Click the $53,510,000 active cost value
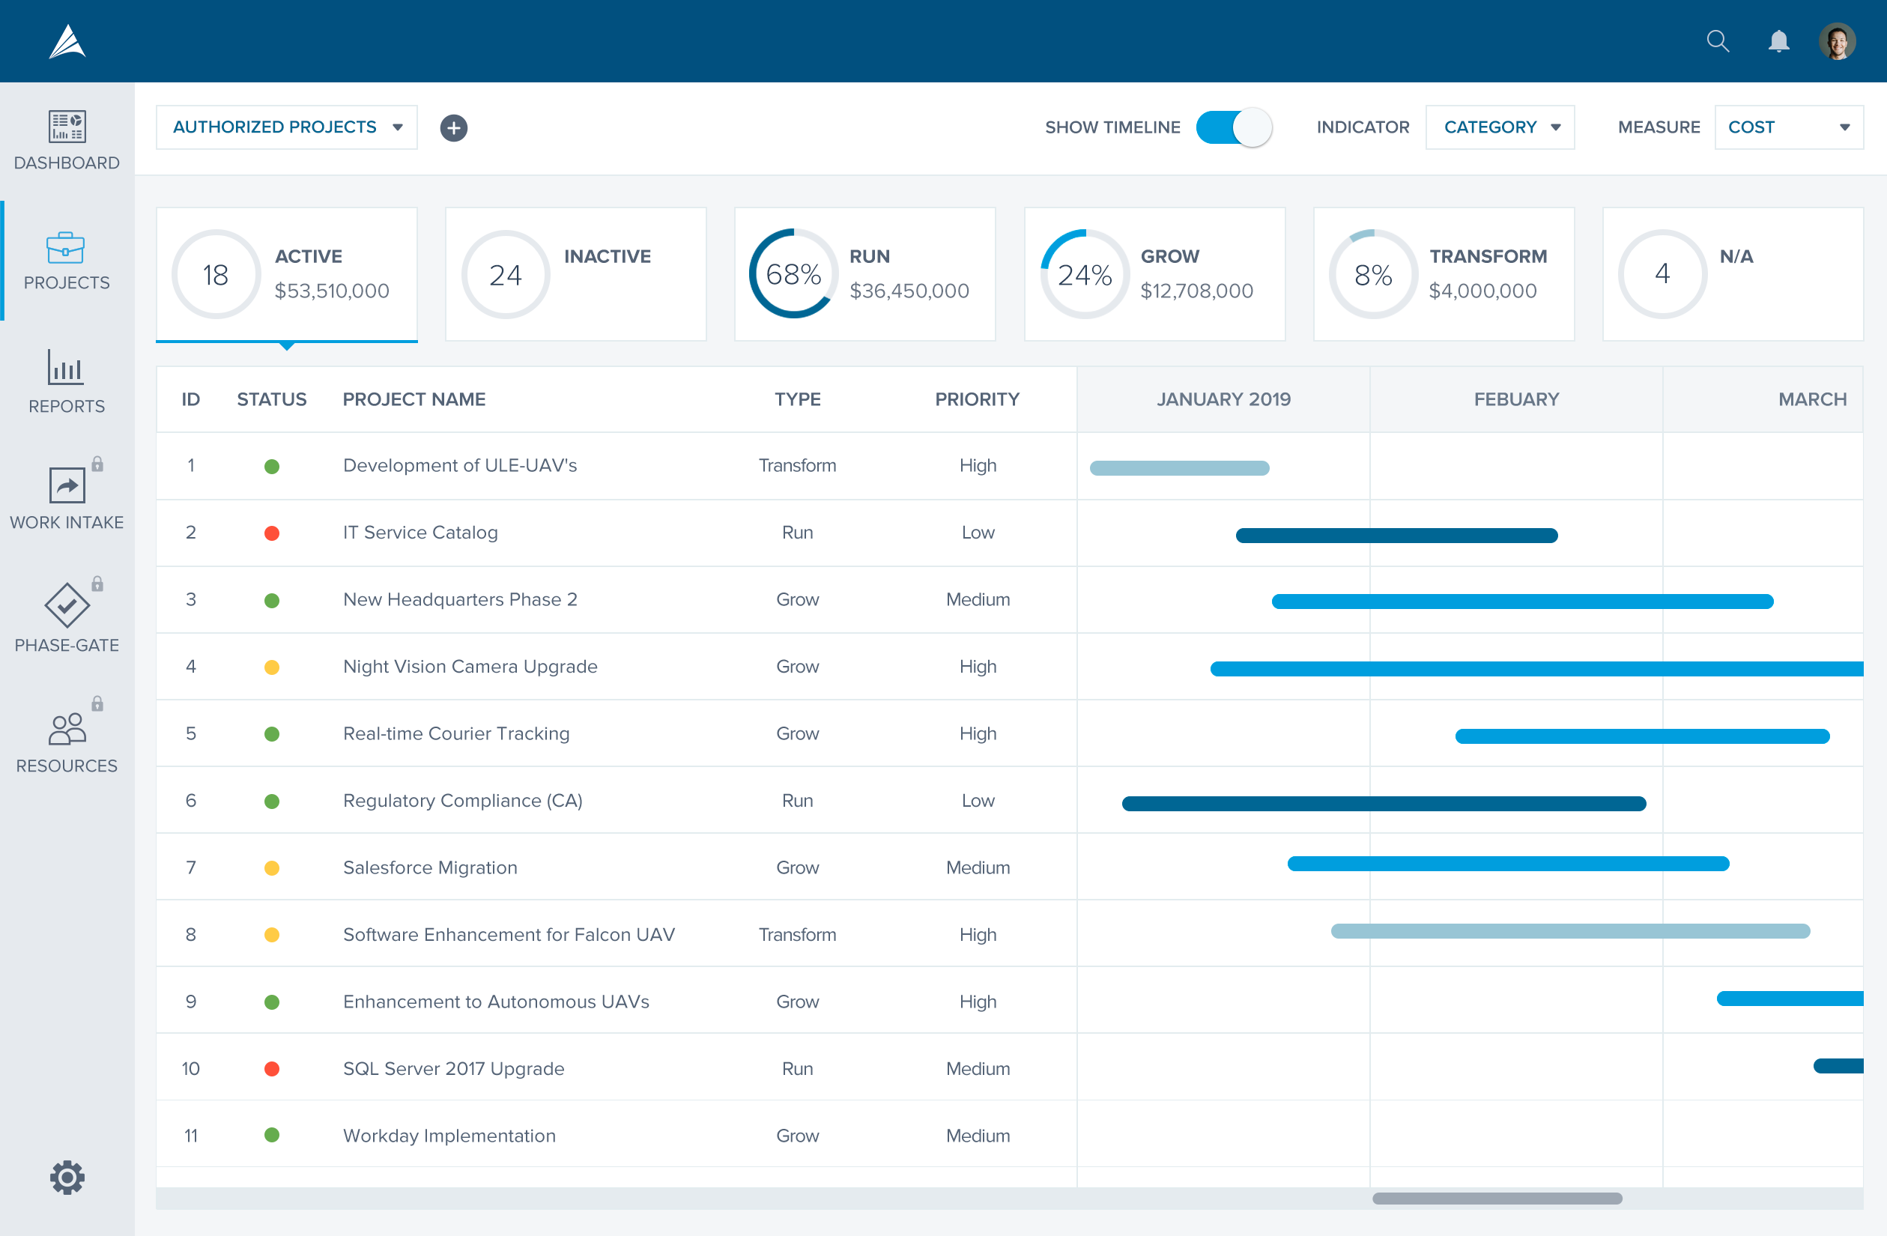 (x=331, y=291)
